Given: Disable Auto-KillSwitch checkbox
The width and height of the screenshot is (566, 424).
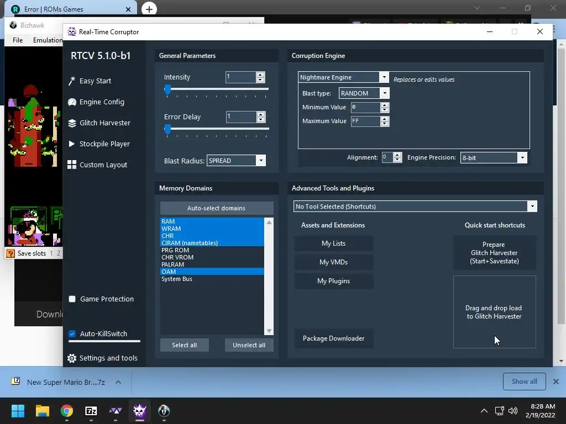Looking at the screenshot, I should point(72,333).
